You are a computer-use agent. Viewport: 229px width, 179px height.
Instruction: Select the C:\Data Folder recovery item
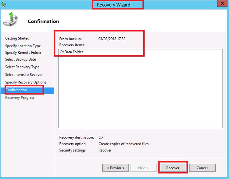[x=71, y=52]
